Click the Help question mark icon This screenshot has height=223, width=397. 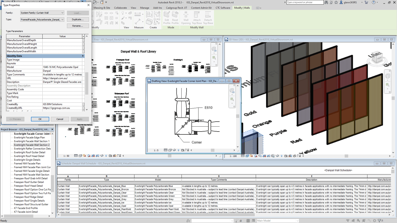tap(374, 3)
